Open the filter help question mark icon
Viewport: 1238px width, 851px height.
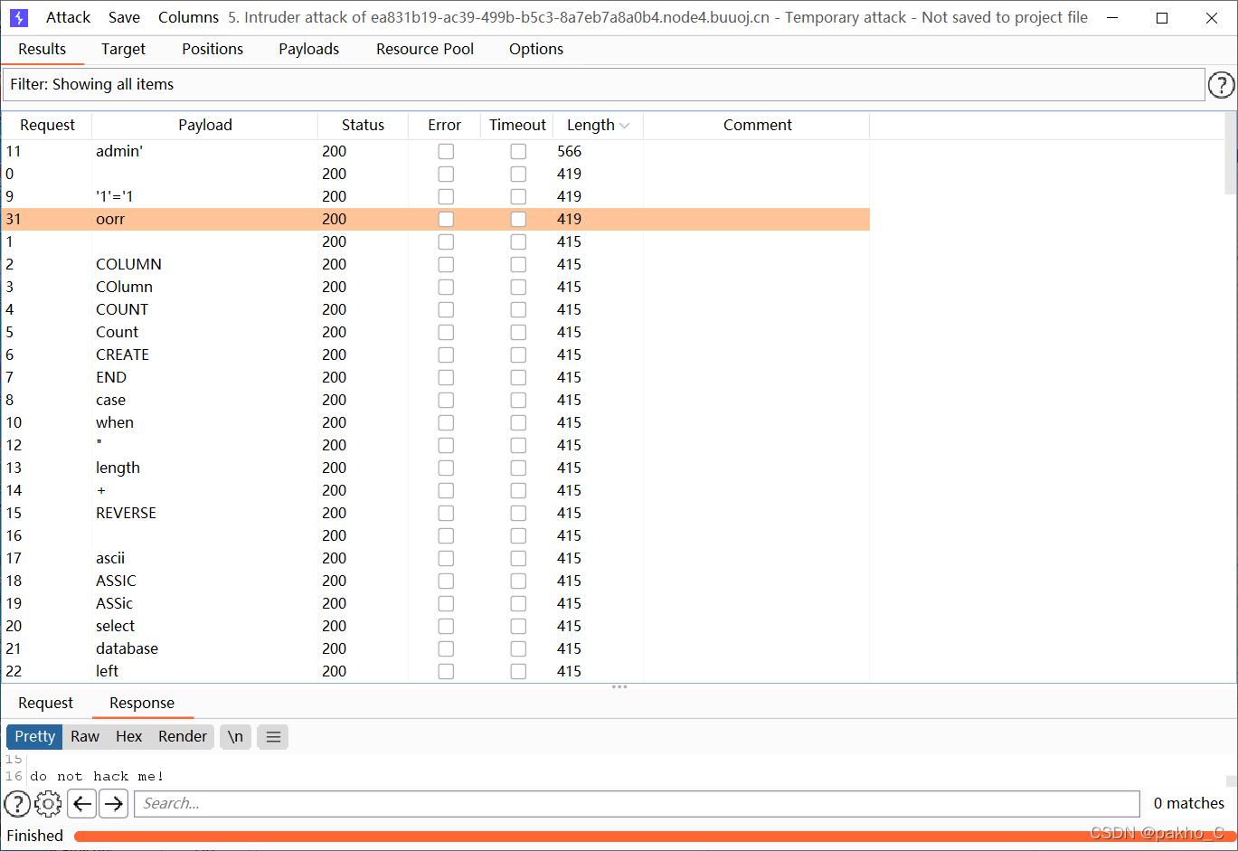(1221, 85)
